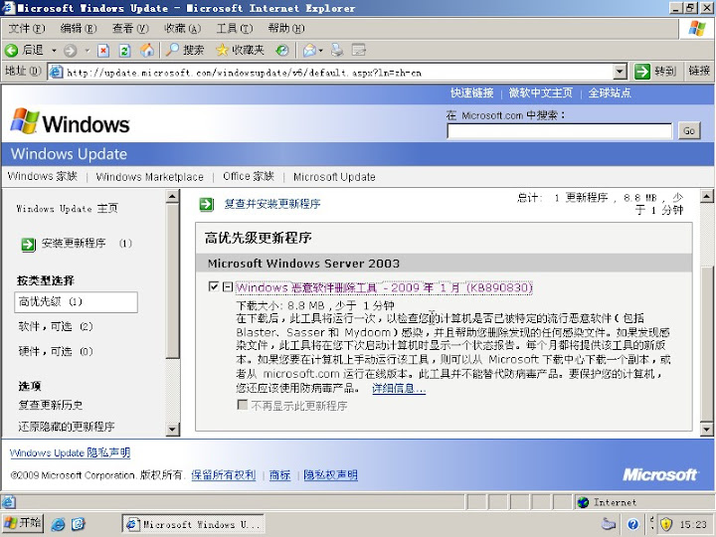Click the security shield tray icon
716x537 pixels.
(666, 524)
